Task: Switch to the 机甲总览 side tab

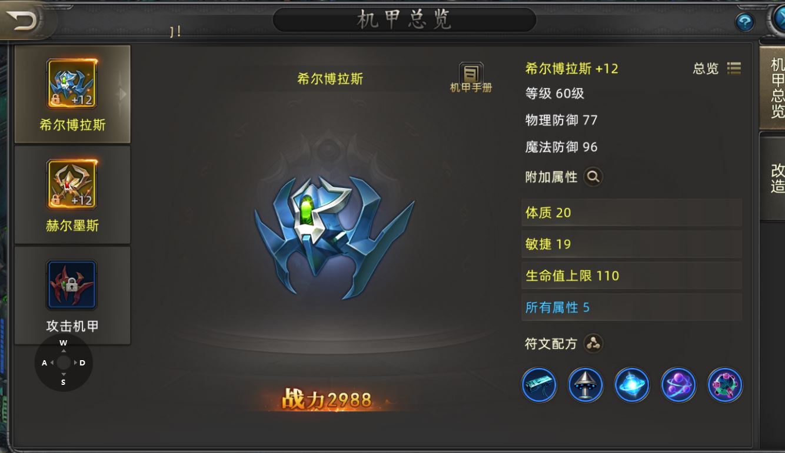Action: (772, 87)
